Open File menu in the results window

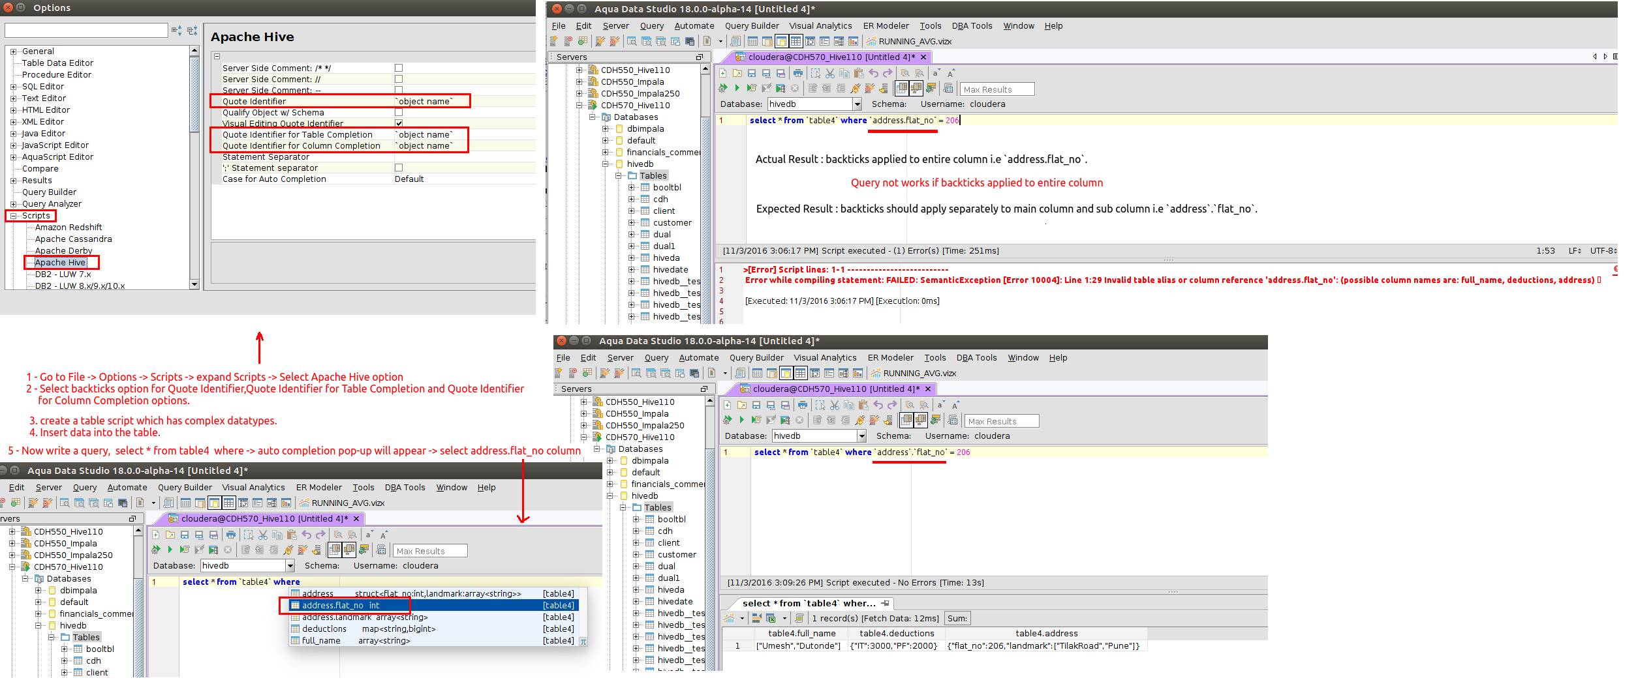pyautogui.click(x=563, y=358)
